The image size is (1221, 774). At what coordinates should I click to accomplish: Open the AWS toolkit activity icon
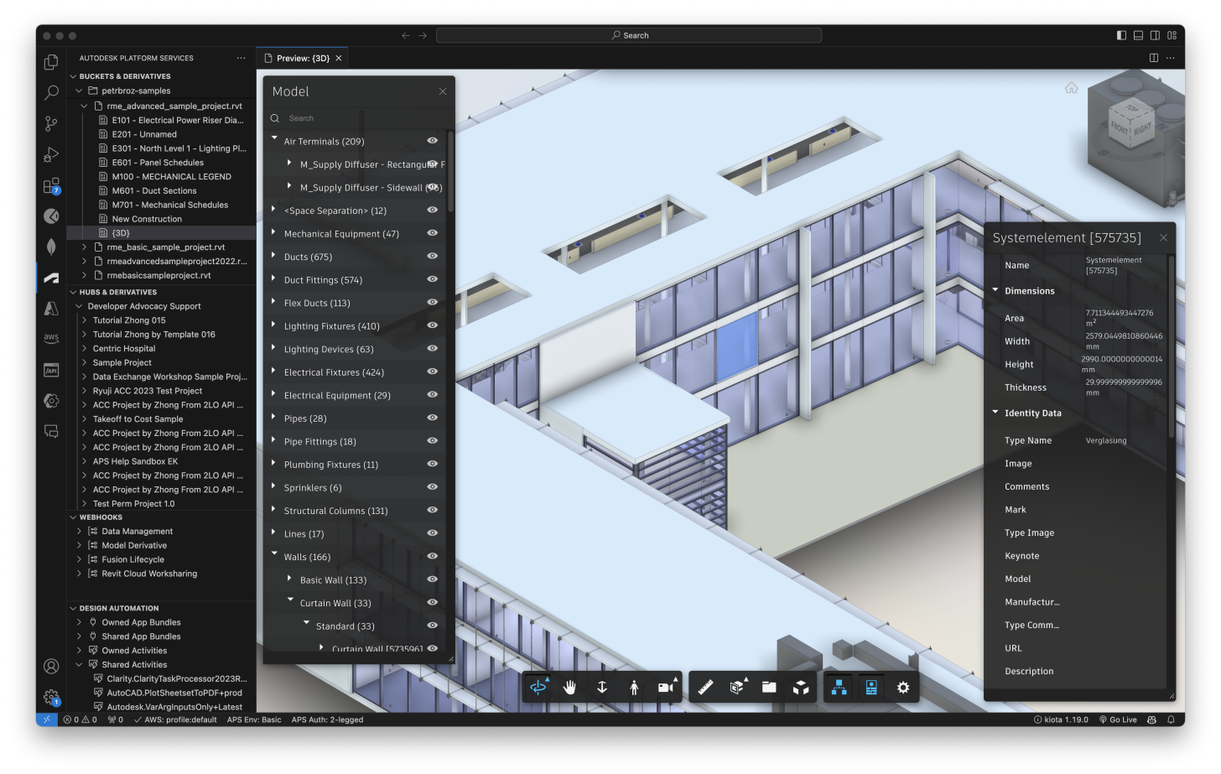[x=51, y=339]
